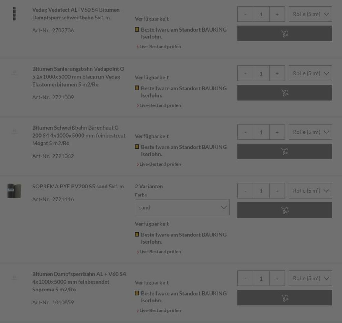
Task: Click article number 2721009
Action: [63, 97]
